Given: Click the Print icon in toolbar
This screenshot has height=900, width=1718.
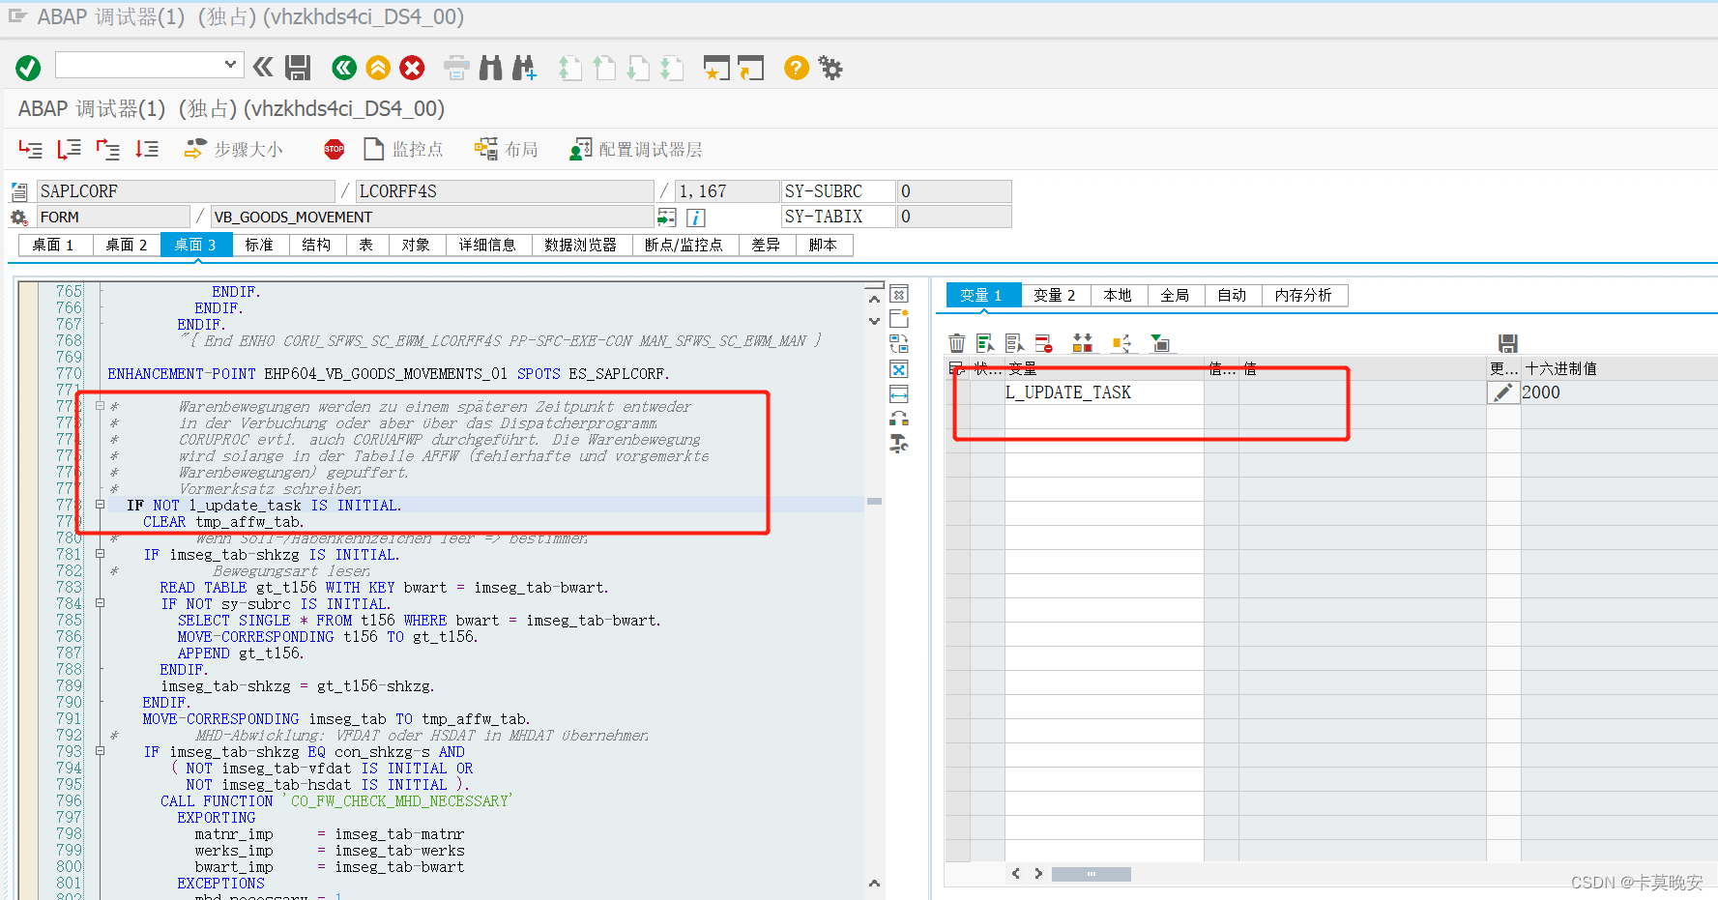Looking at the screenshot, I should 456,68.
